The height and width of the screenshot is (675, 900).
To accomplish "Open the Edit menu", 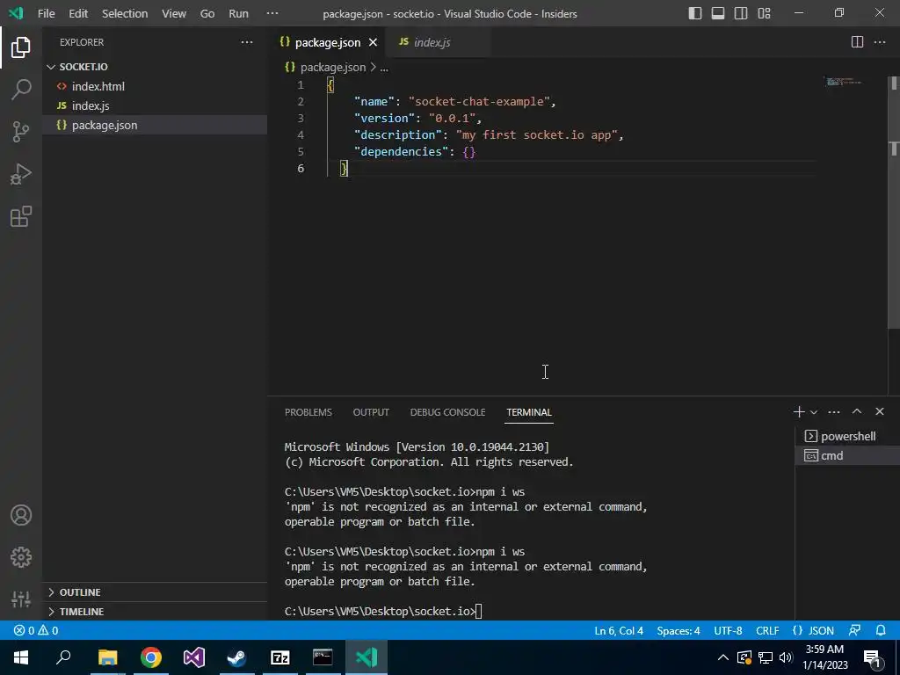I will coord(78,13).
